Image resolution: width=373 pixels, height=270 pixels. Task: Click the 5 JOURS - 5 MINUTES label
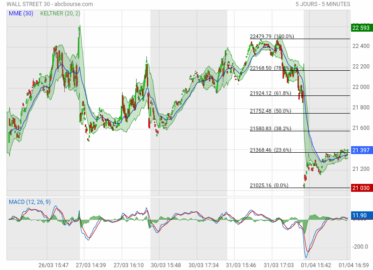(323, 4)
